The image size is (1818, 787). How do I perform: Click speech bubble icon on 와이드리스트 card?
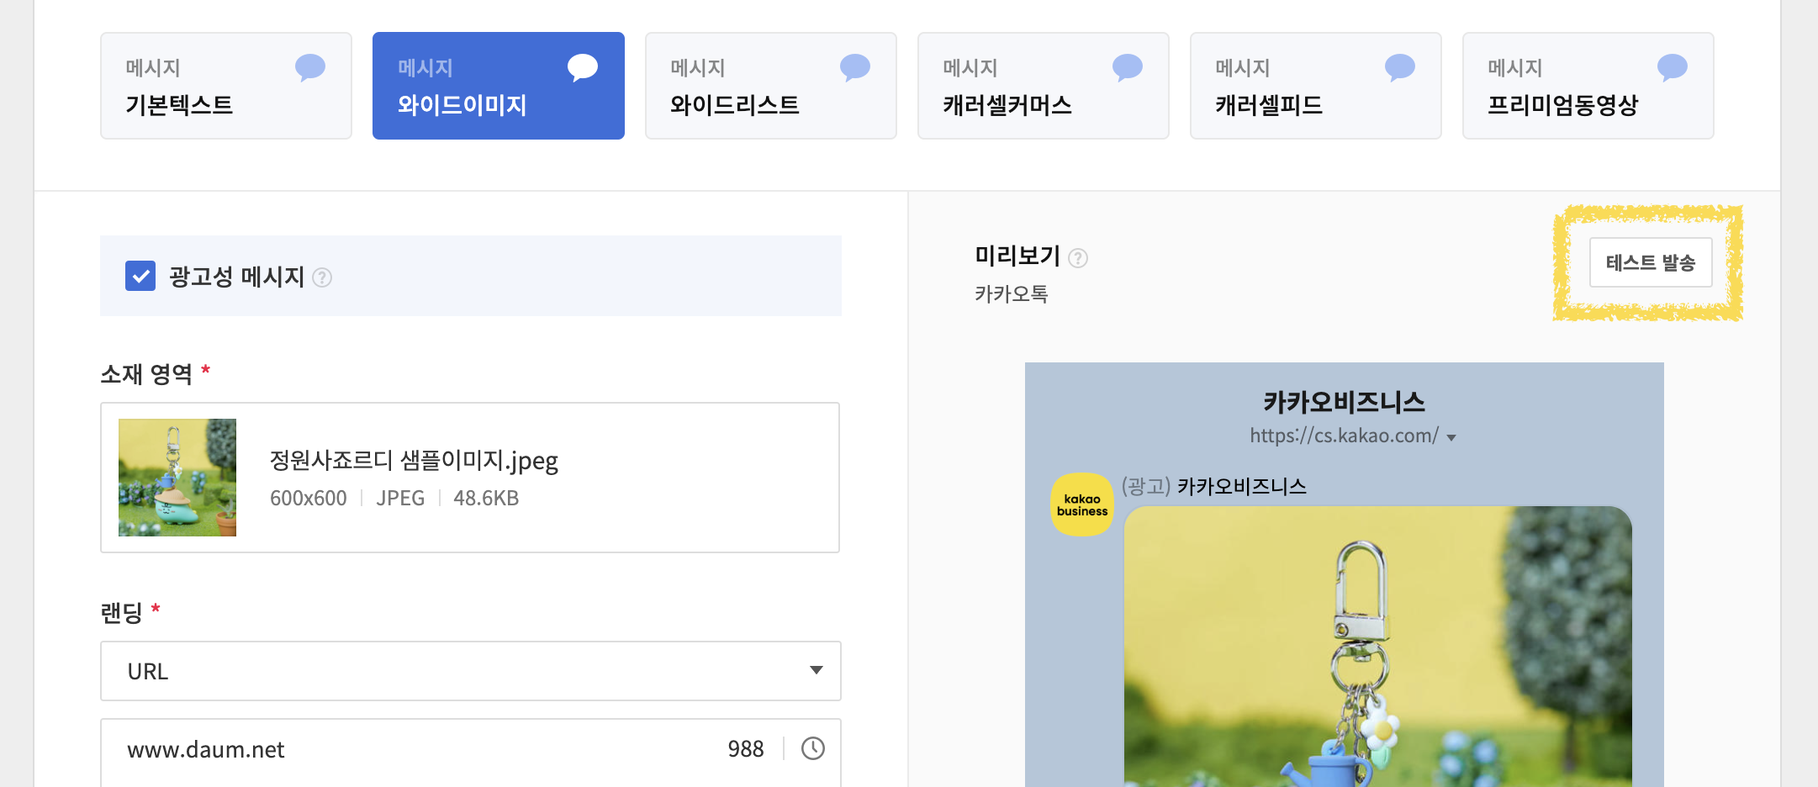tap(854, 67)
